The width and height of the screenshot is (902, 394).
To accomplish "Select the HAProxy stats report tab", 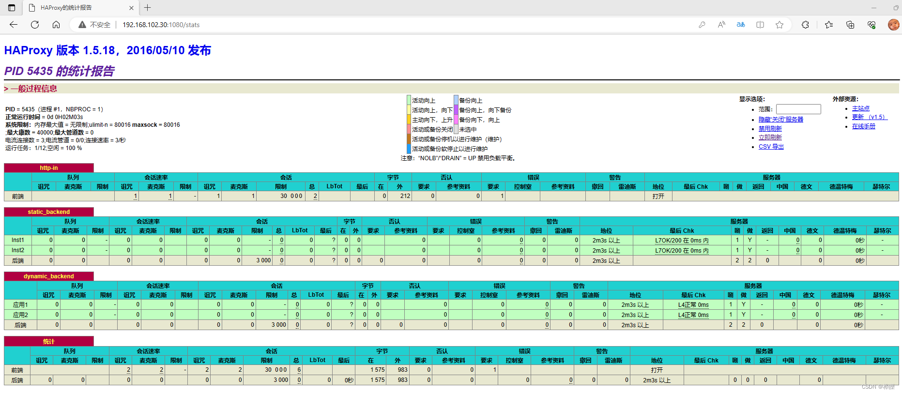I will (80, 8).
